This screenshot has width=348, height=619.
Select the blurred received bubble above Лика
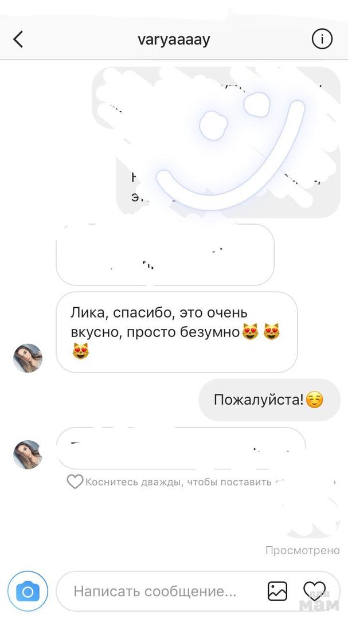[165, 254]
